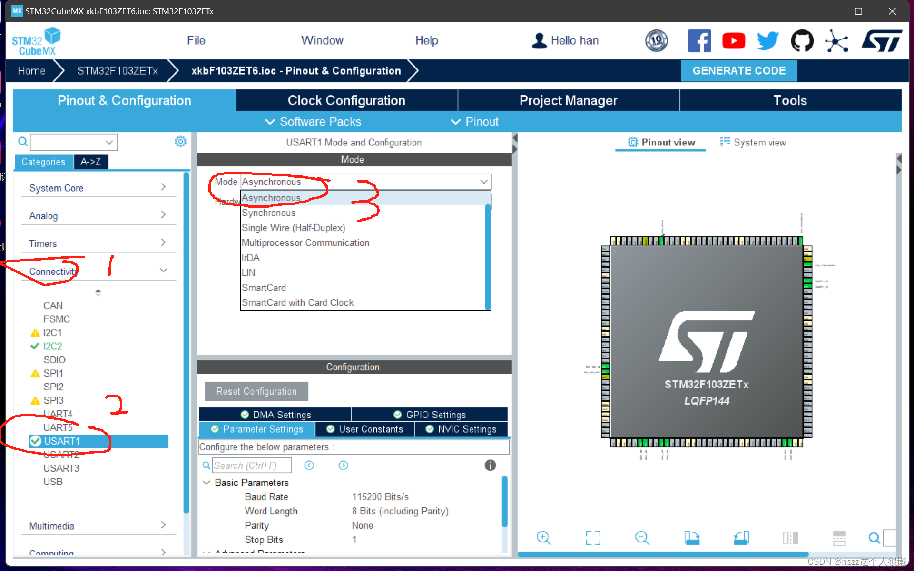Open the GPIO Settings tab
914x571 pixels.
(x=430, y=415)
